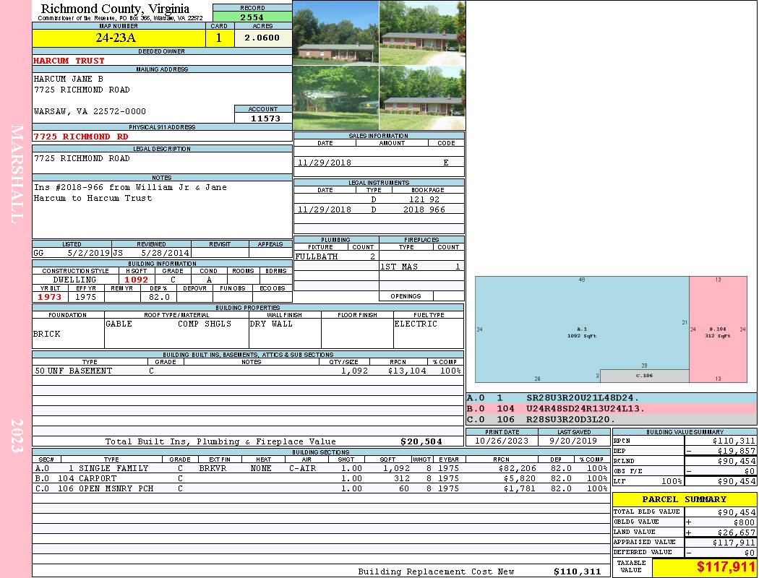This screenshot has height=578, width=759.
Task: Open the top-right house photo with driveway
Action: click(x=421, y=33)
